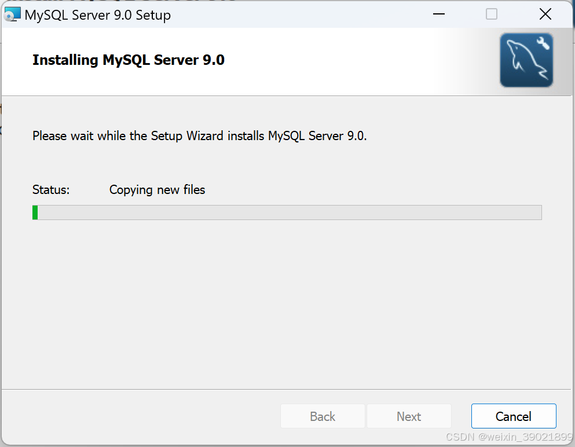Click the disabled Back button
Screen dimensions: 575x447
point(323,416)
